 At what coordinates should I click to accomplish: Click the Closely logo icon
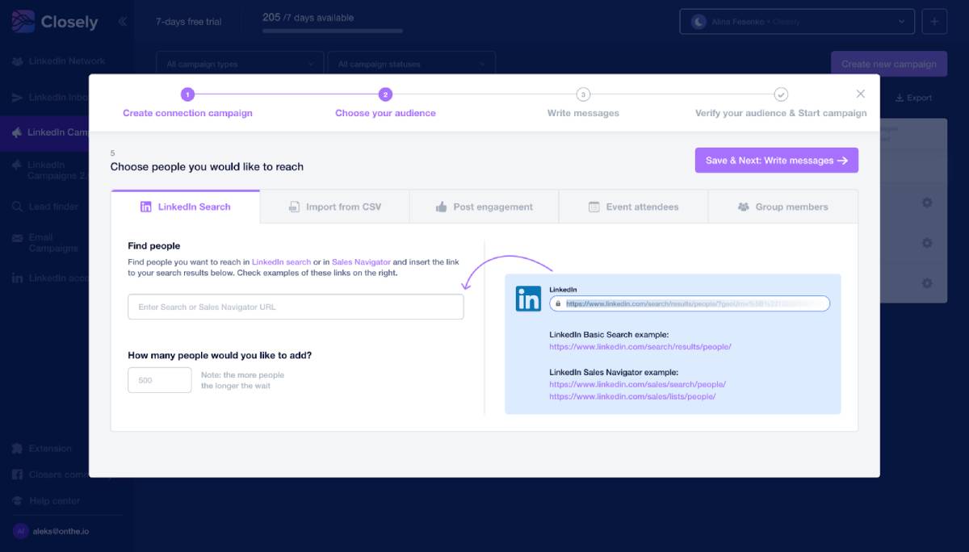click(23, 22)
